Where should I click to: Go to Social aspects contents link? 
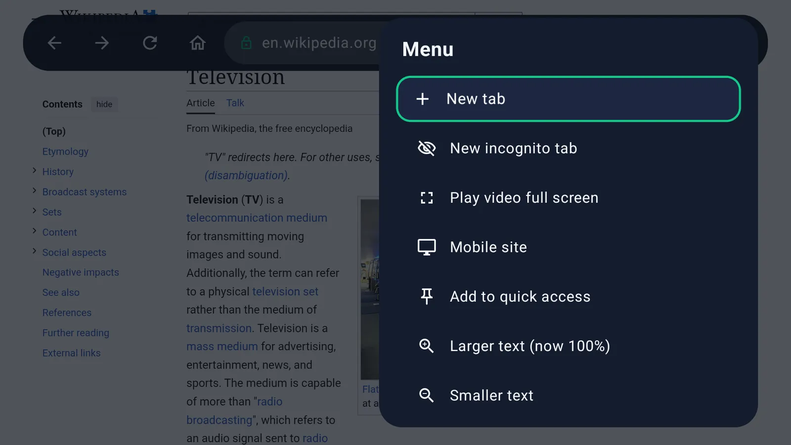tap(74, 253)
